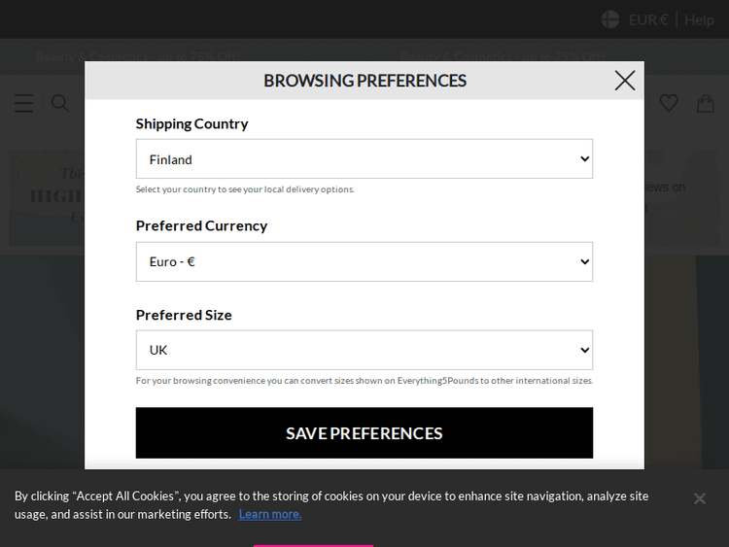Open the Preferred Currency dropdown

[x=364, y=261]
